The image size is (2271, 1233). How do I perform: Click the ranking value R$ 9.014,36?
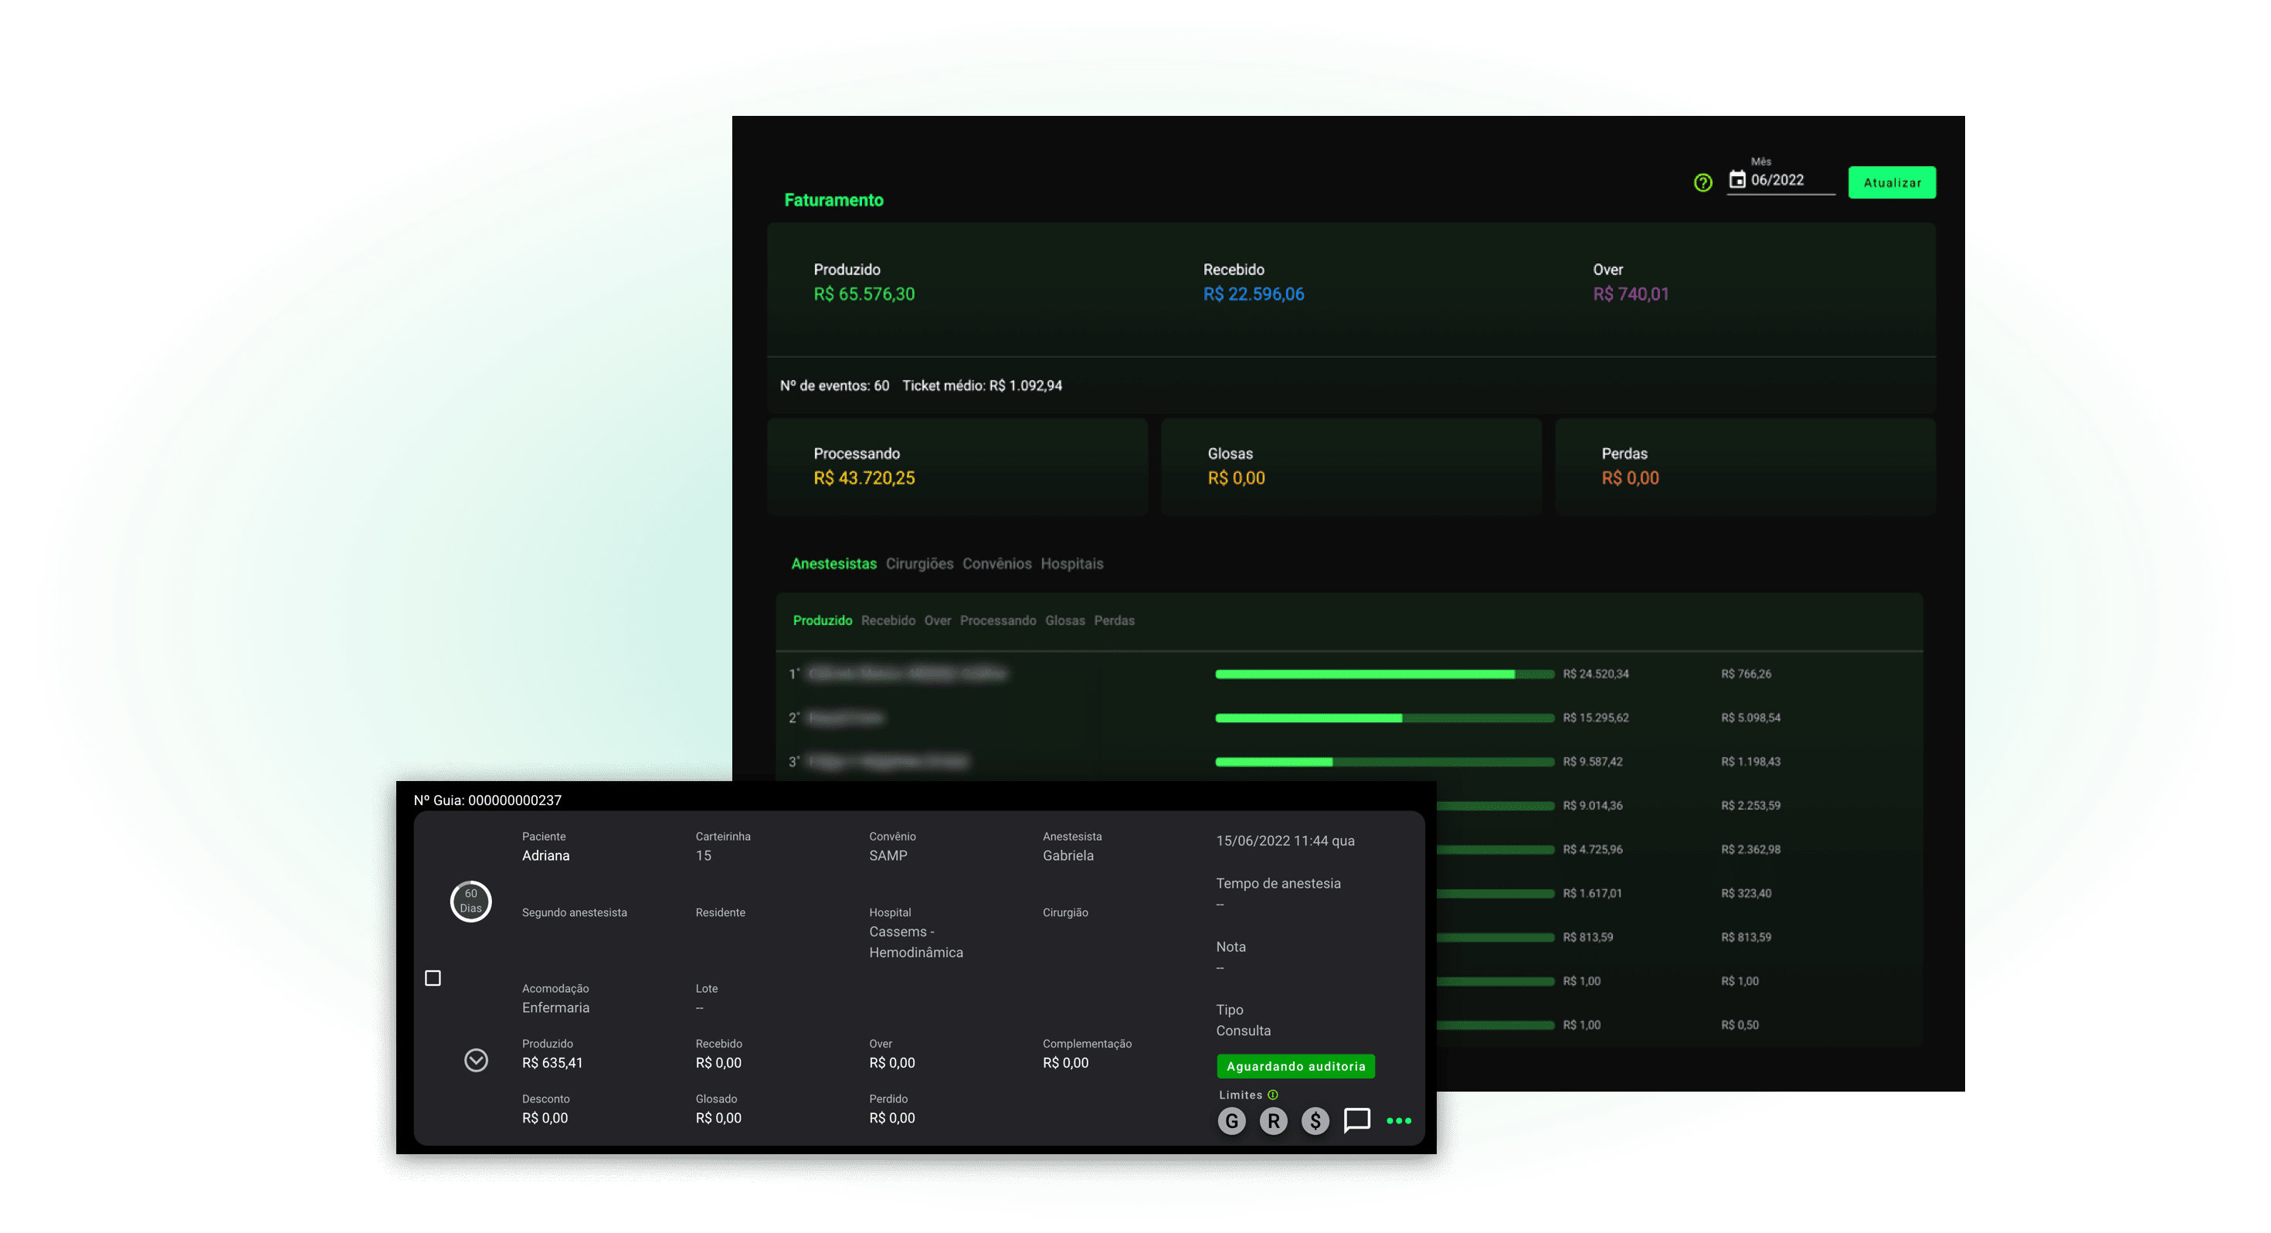point(1592,806)
